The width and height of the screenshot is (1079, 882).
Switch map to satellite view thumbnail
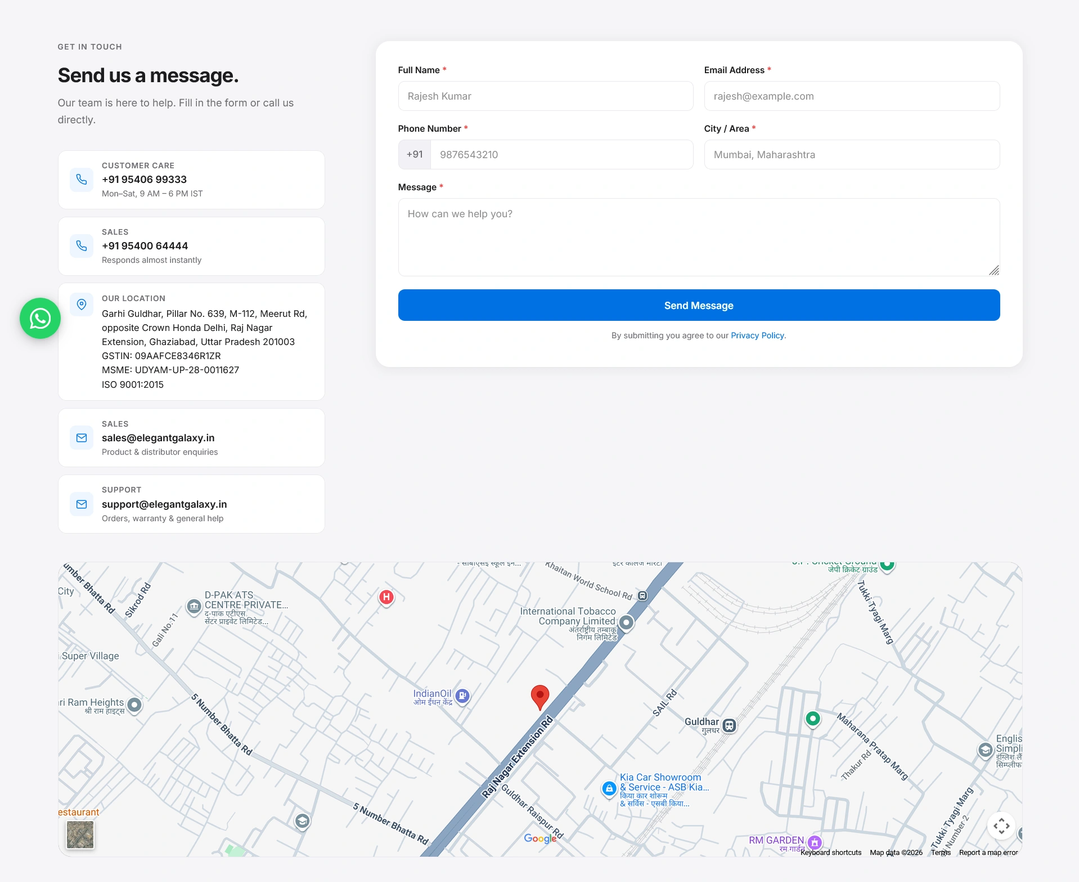80,835
